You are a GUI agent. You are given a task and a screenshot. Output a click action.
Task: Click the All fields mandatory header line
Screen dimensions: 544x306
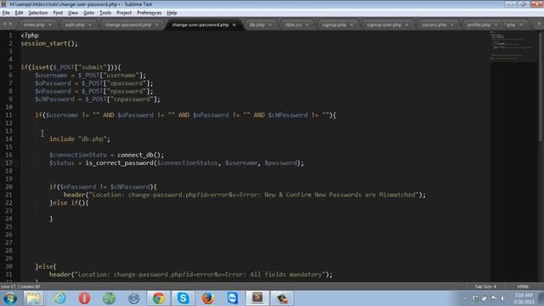pos(190,275)
